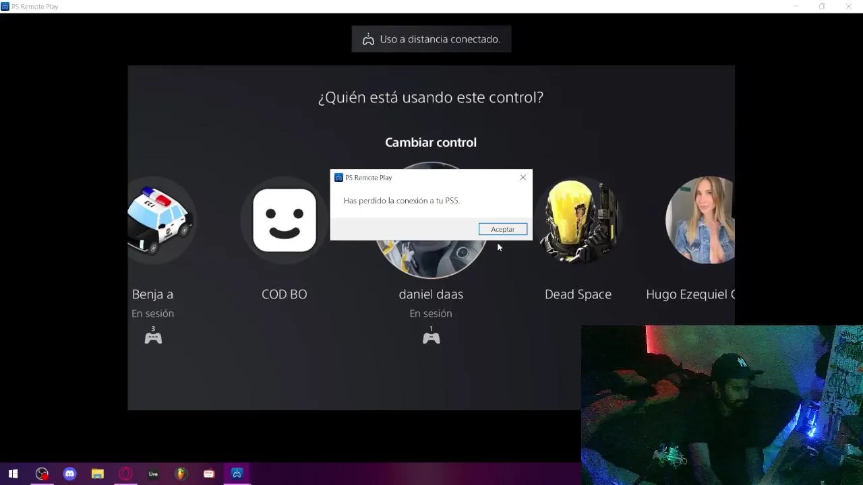Click the 'Dead Space' profile name

[x=578, y=294]
